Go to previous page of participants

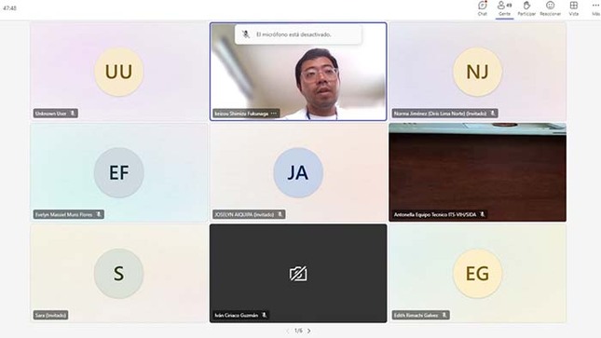click(x=288, y=331)
